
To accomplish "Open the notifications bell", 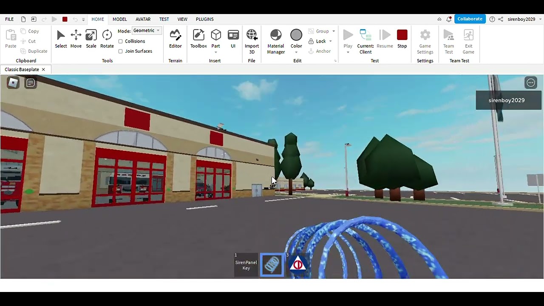I will coord(449,19).
